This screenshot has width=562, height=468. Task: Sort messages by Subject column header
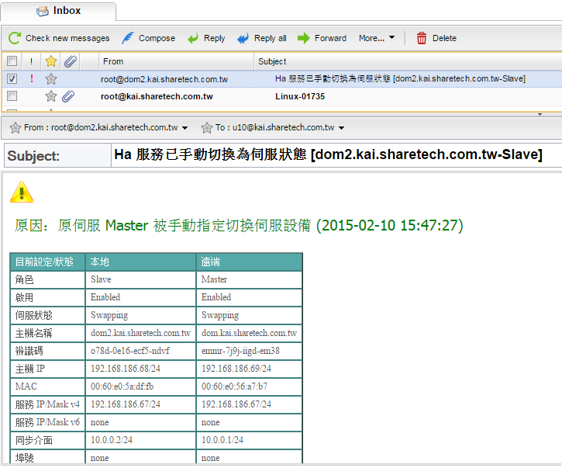(x=272, y=61)
